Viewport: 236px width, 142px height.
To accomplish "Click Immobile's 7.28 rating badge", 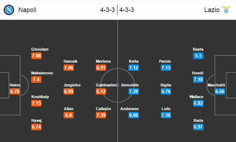I will coord(133,91).
